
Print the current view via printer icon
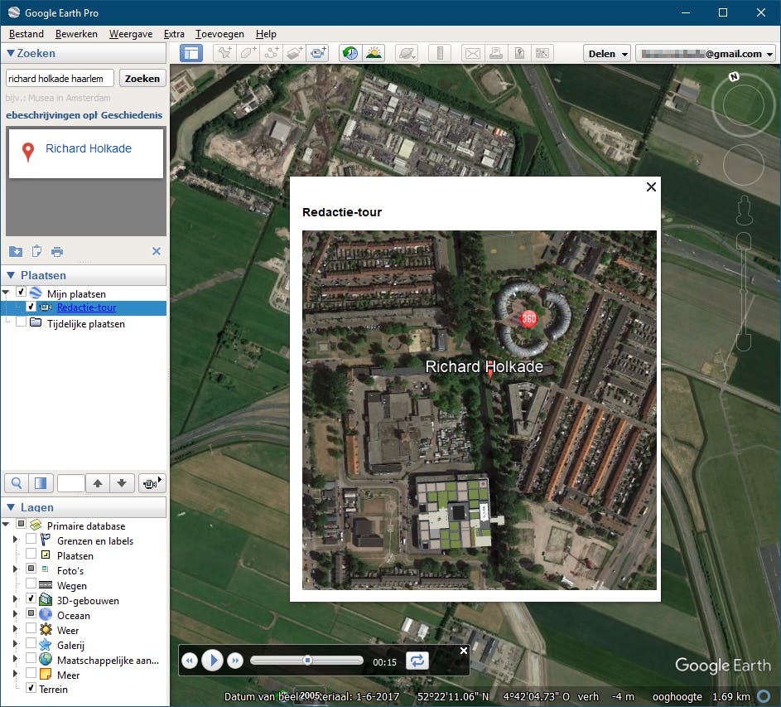[495, 52]
